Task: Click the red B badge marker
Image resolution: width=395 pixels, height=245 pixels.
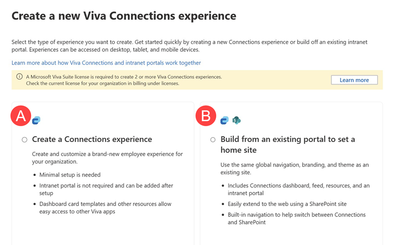Action: (x=206, y=116)
